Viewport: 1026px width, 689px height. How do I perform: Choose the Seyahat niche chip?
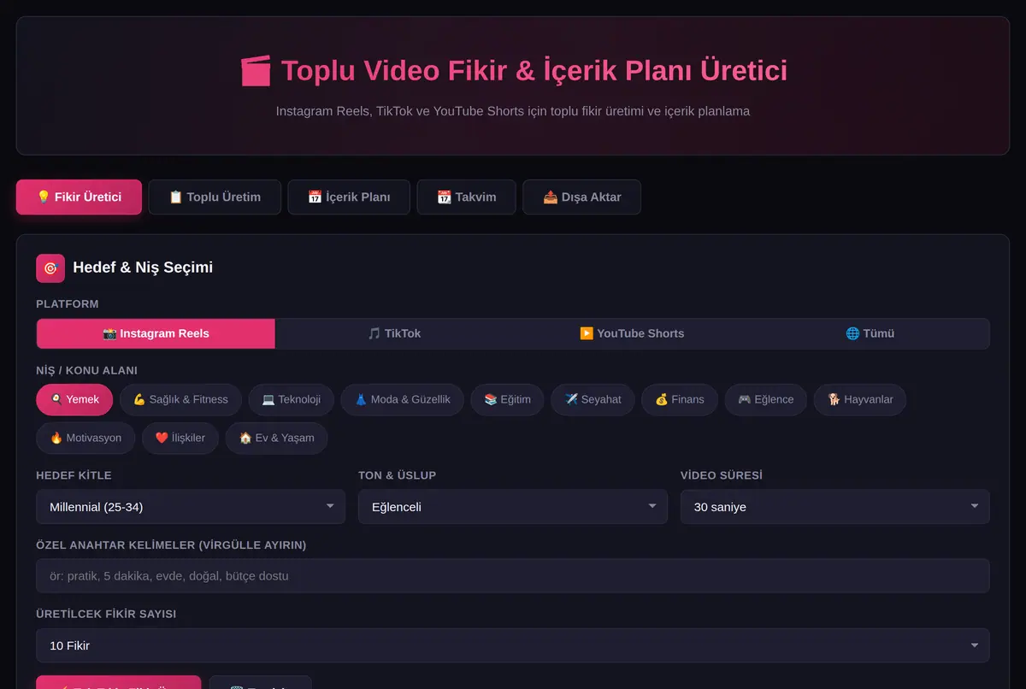tap(593, 399)
